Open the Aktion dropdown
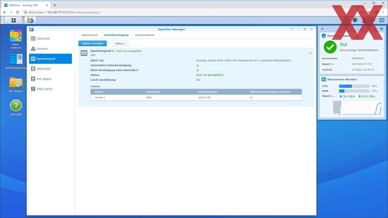Image resolution: width=388 pixels, height=218 pixels. point(120,44)
